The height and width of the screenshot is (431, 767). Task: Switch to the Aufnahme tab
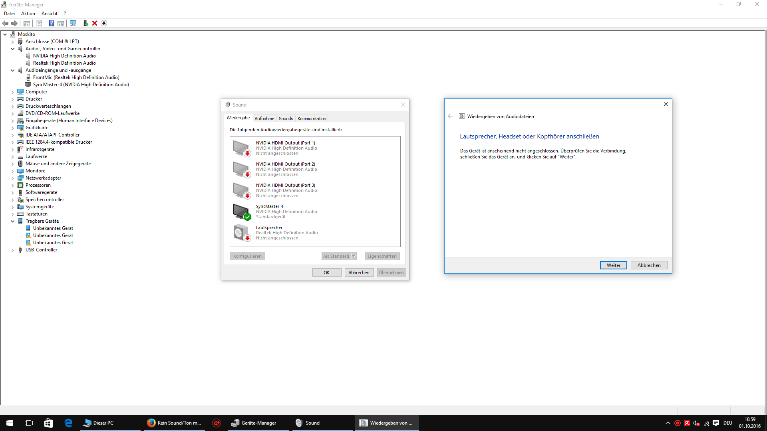[264, 119]
